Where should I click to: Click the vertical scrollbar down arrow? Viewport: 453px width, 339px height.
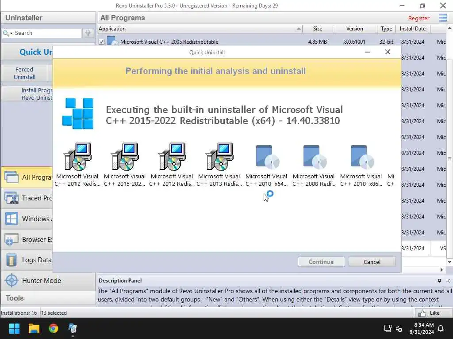(x=449, y=262)
